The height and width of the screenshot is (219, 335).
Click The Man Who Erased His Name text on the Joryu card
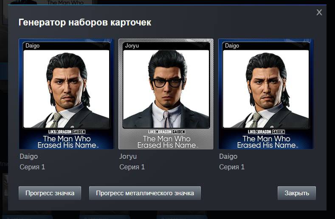pyautogui.click(x=167, y=142)
